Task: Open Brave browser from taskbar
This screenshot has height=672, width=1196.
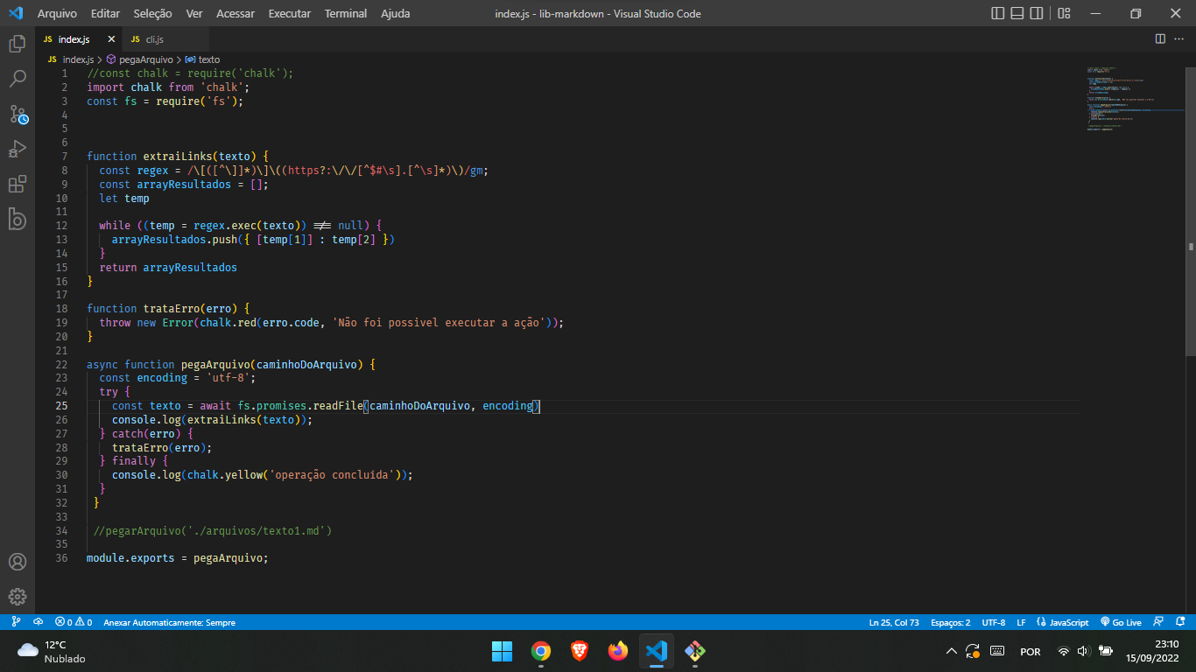Action: click(x=580, y=651)
